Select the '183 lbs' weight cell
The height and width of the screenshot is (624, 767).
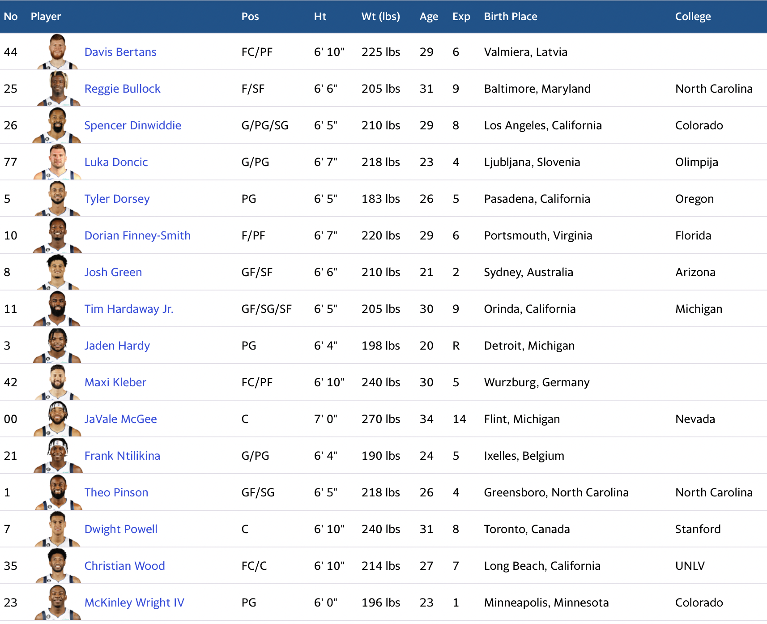click(x=381, y=199)
